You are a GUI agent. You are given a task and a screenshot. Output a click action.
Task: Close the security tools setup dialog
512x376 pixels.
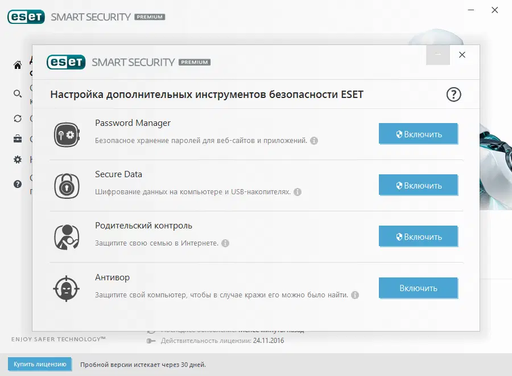click(x=462, y=55)
